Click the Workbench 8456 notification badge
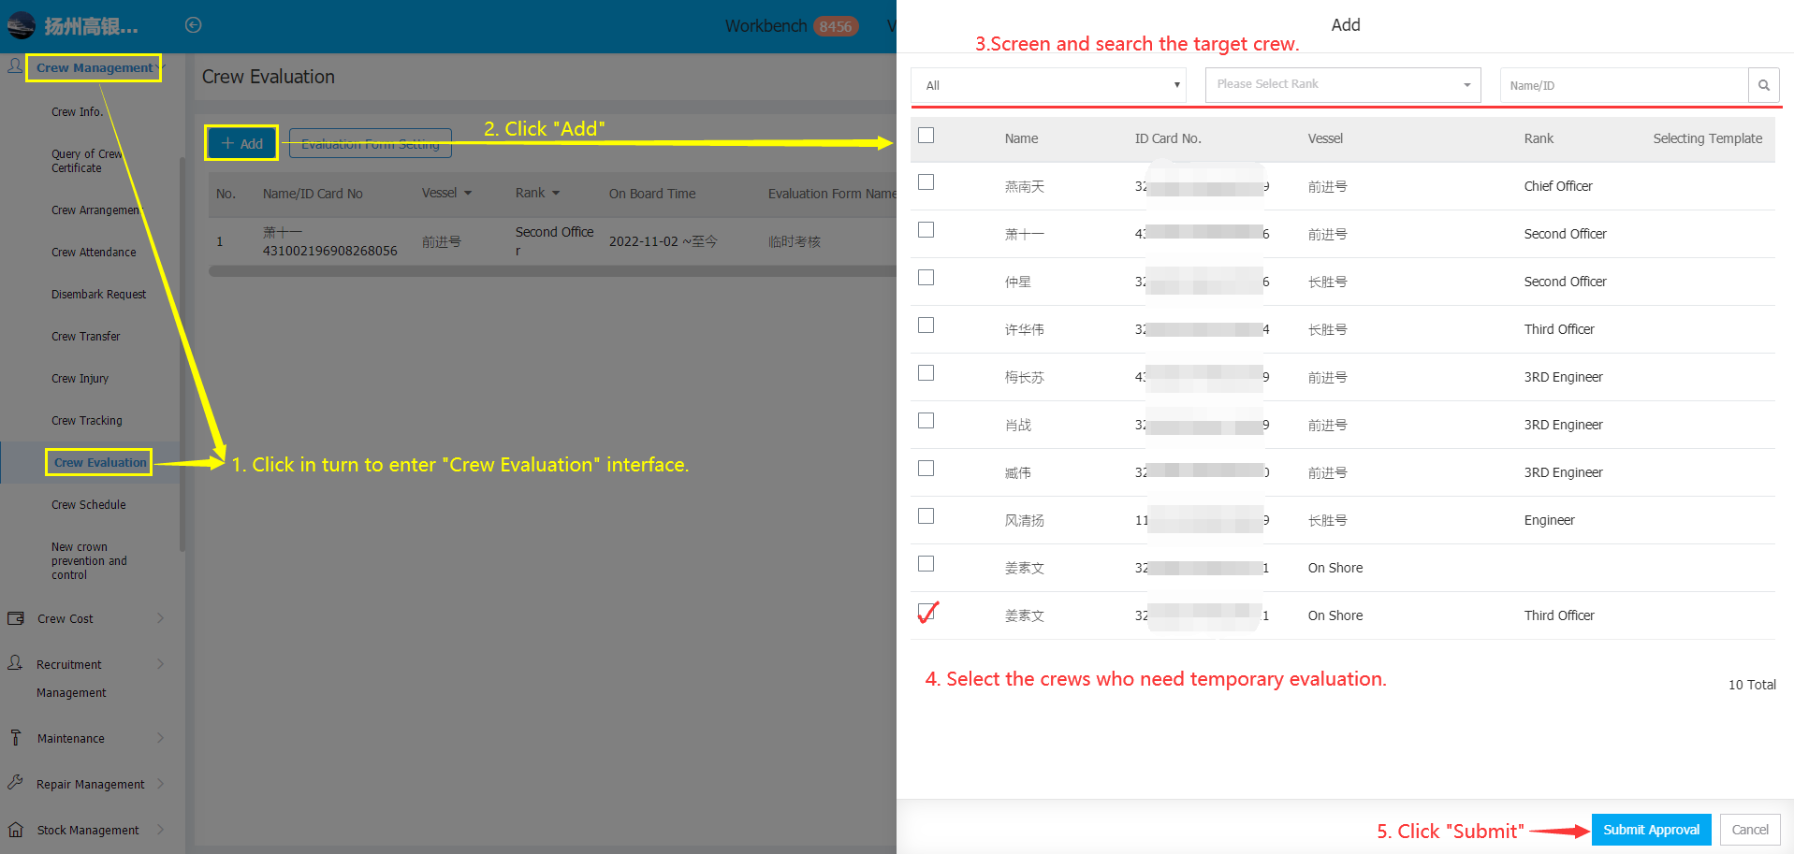 (836, 26)
